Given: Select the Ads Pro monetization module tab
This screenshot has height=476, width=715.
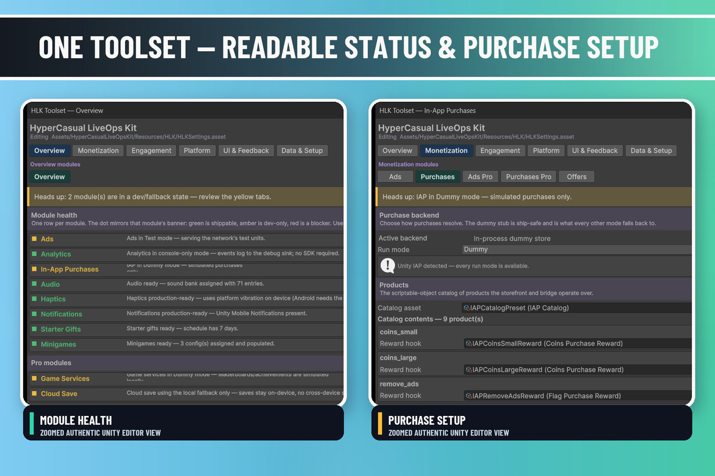Looking at the screenshot, I should pos(480,177).
